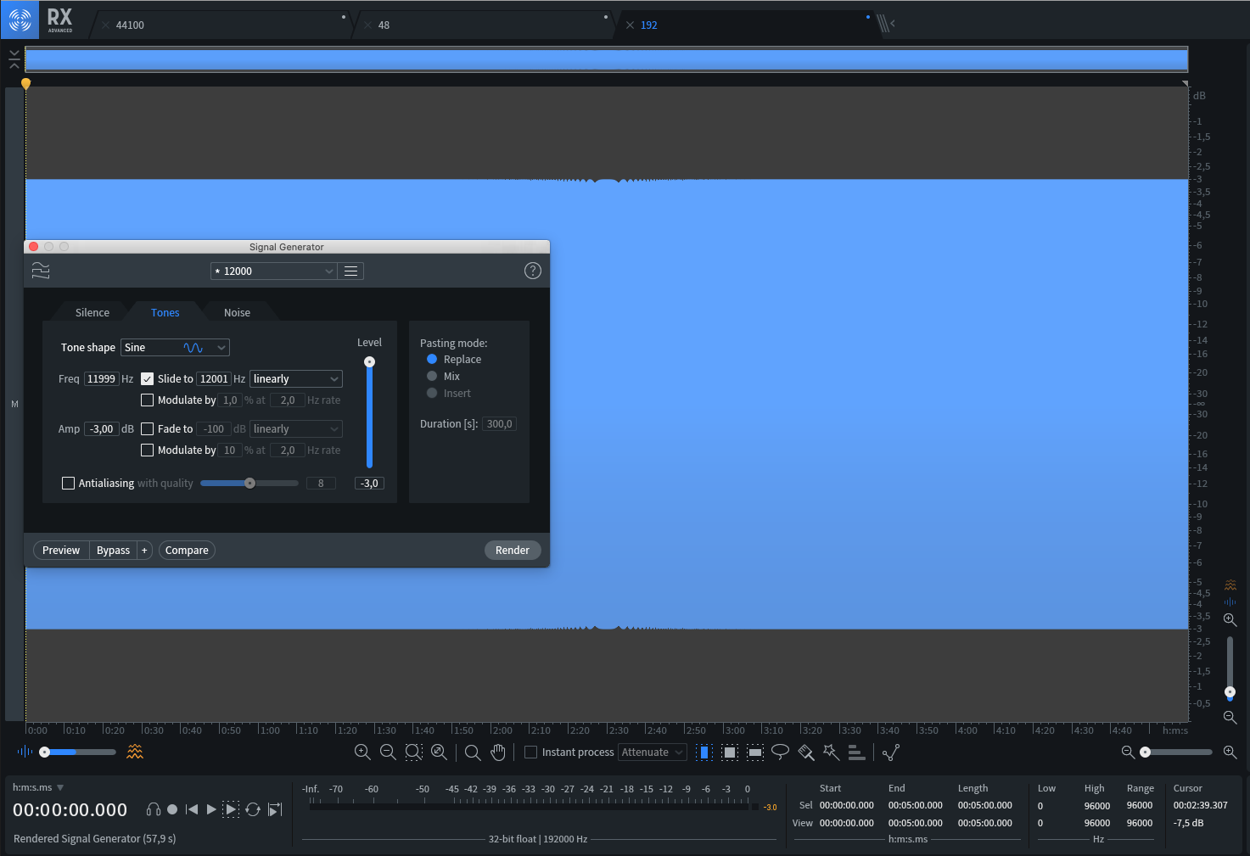Click waveform scale icon above vertical zoom
This screenshot has height=856, width=1250.
(1230, 601)
